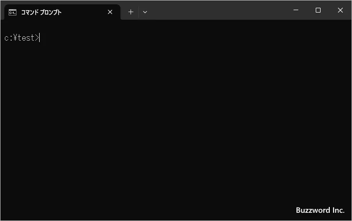352x221 pixels.
Task: Click the "Inc." text in the watermark
Action: pos(337,210)
